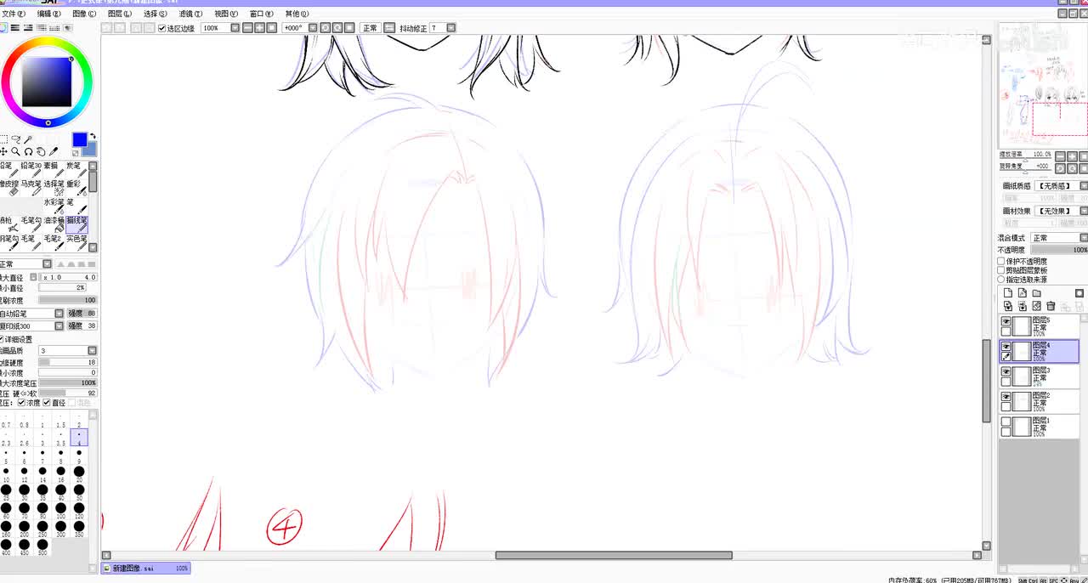This screenshot has height=583, width=1088.
Task: Choose the 炭笔 charcoal brush
Action: 76,170
